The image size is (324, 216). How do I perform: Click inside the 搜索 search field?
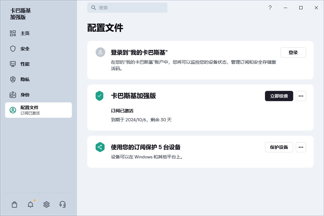(127, 8)
